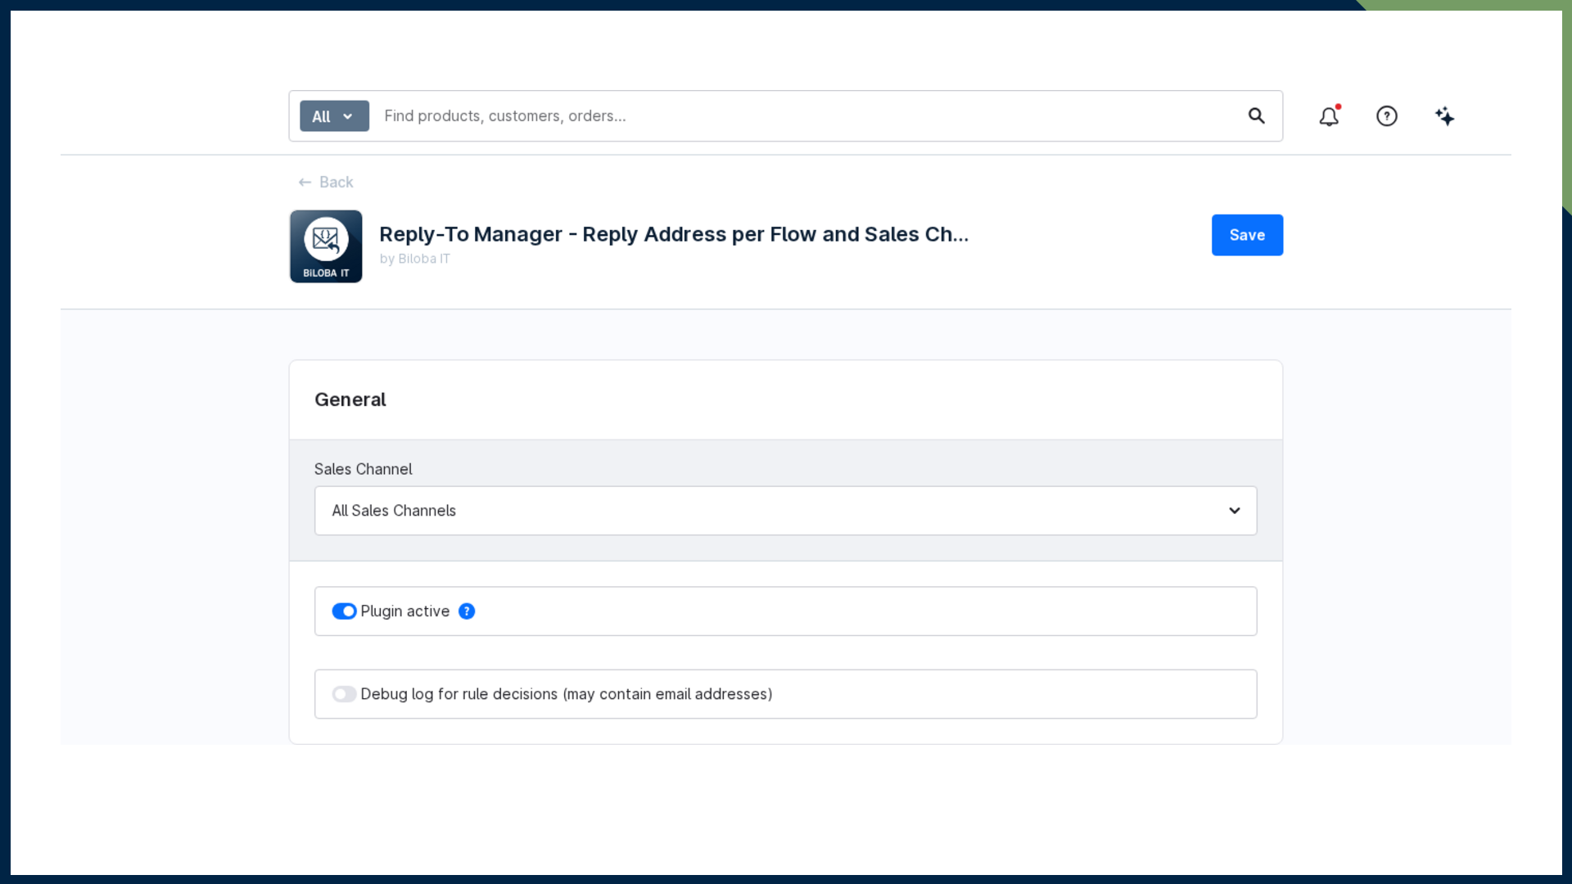The image size is (1572, 884).
Task: Click the Reply-To Manager plugin title
Action: pos(674,234)
